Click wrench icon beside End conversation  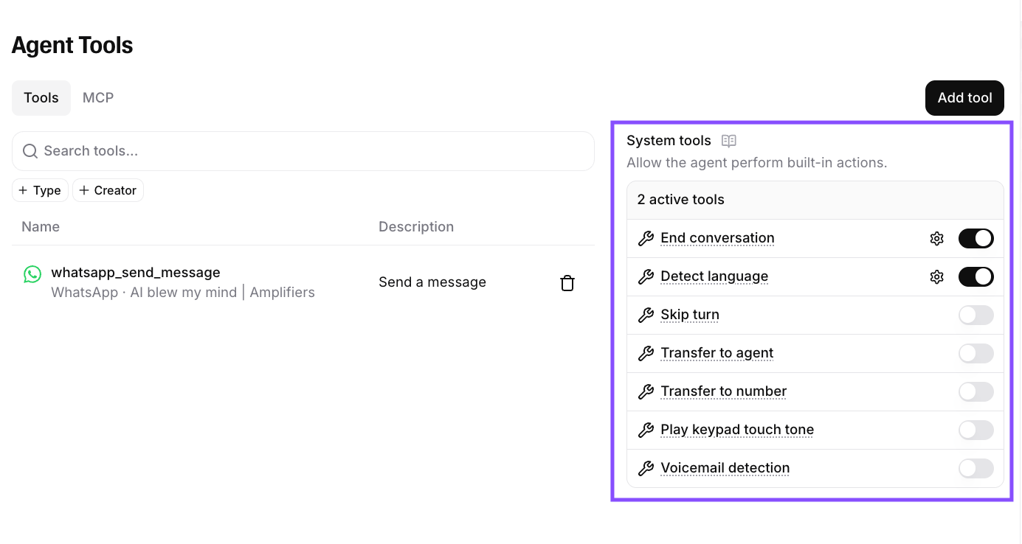click(646, 239)
